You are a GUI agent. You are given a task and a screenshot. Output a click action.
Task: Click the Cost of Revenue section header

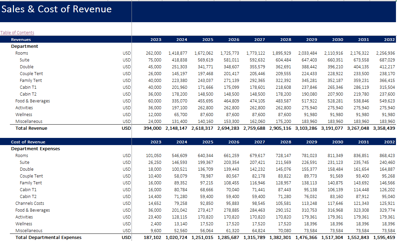pos(28,142)
